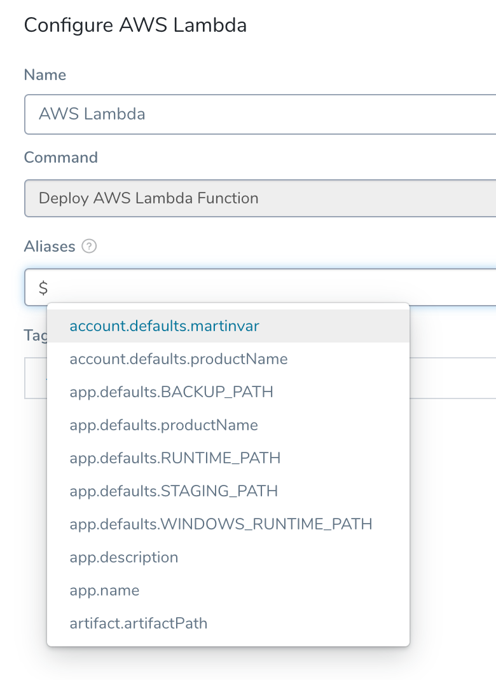Select app.defaults.productName suggestion
This screenshot has width=496, height=680.
pos(228,425)
